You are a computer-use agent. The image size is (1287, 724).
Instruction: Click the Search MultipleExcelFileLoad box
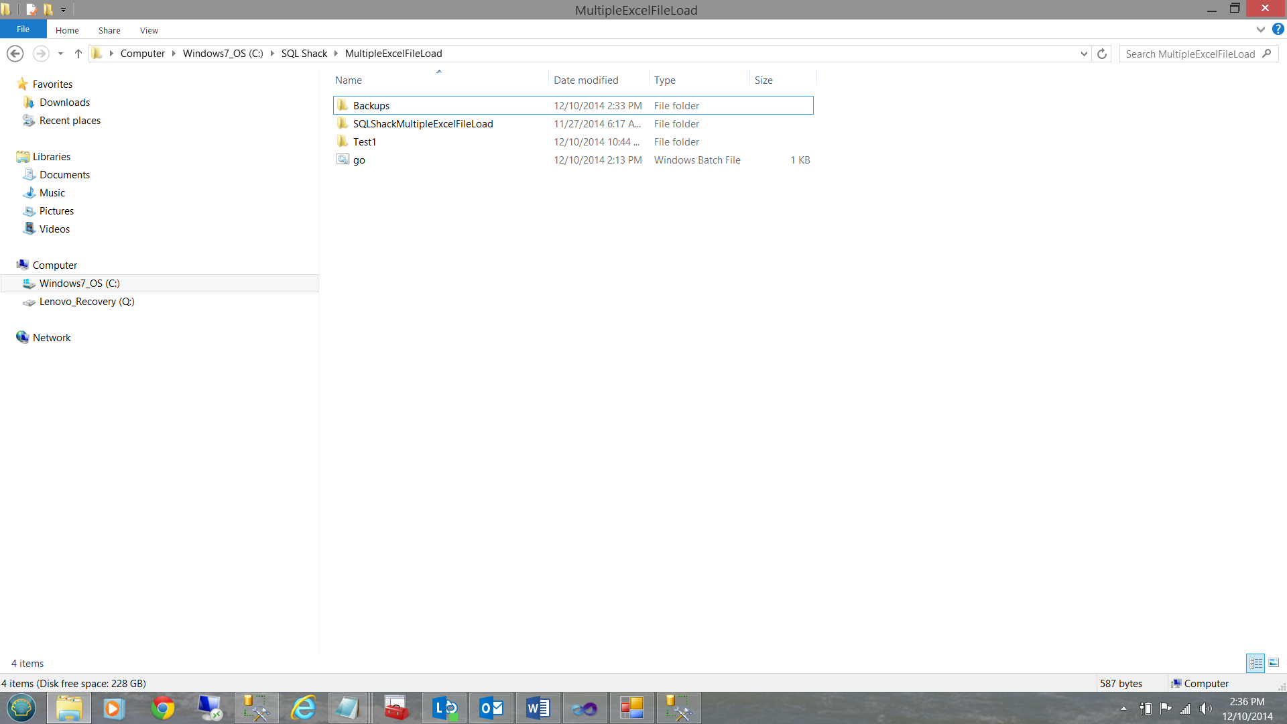1190,54
